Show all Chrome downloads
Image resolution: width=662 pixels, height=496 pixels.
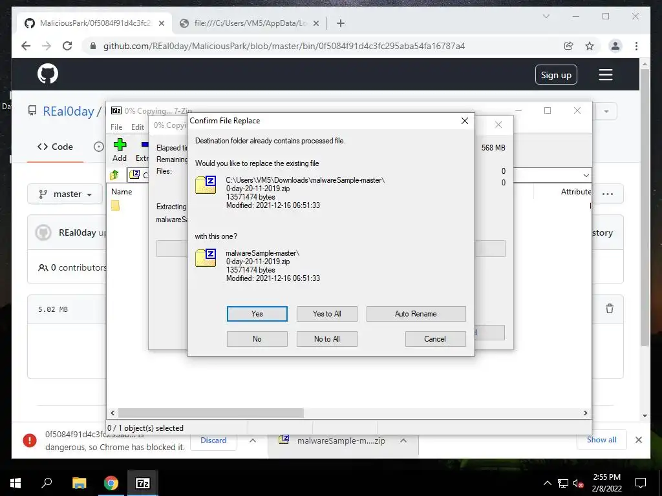point(602,440)
